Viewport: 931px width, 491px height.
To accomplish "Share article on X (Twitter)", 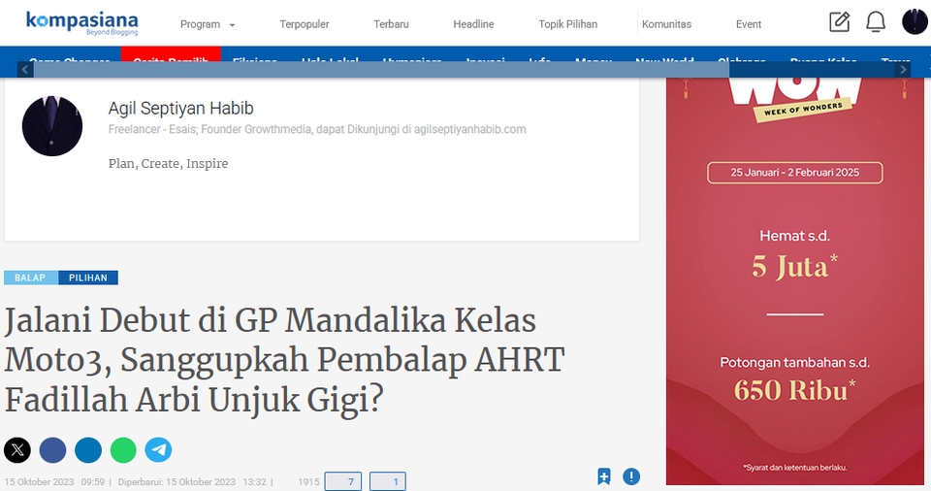I will coord(17,450).
